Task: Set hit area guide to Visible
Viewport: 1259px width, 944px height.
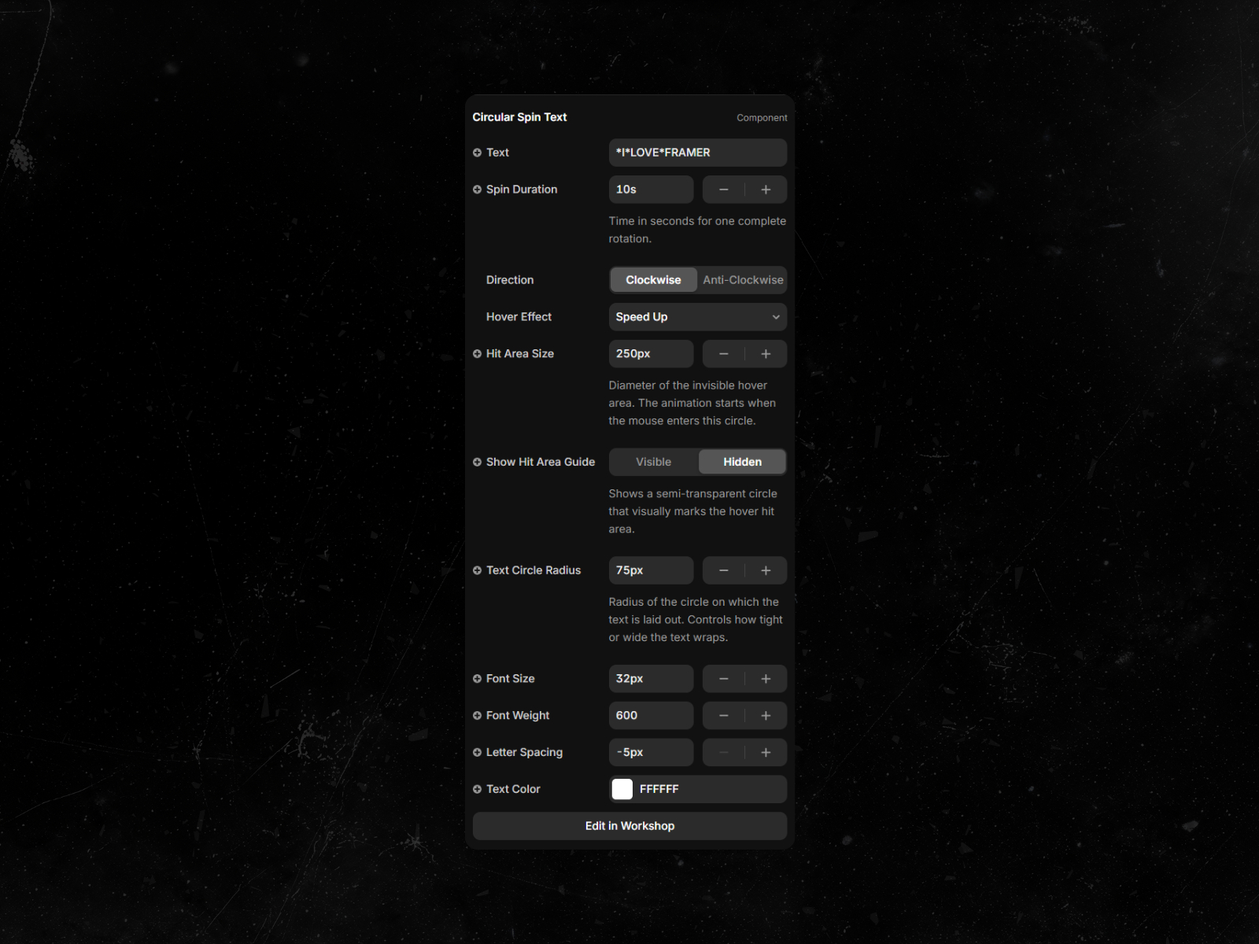Action: [653, 463]
